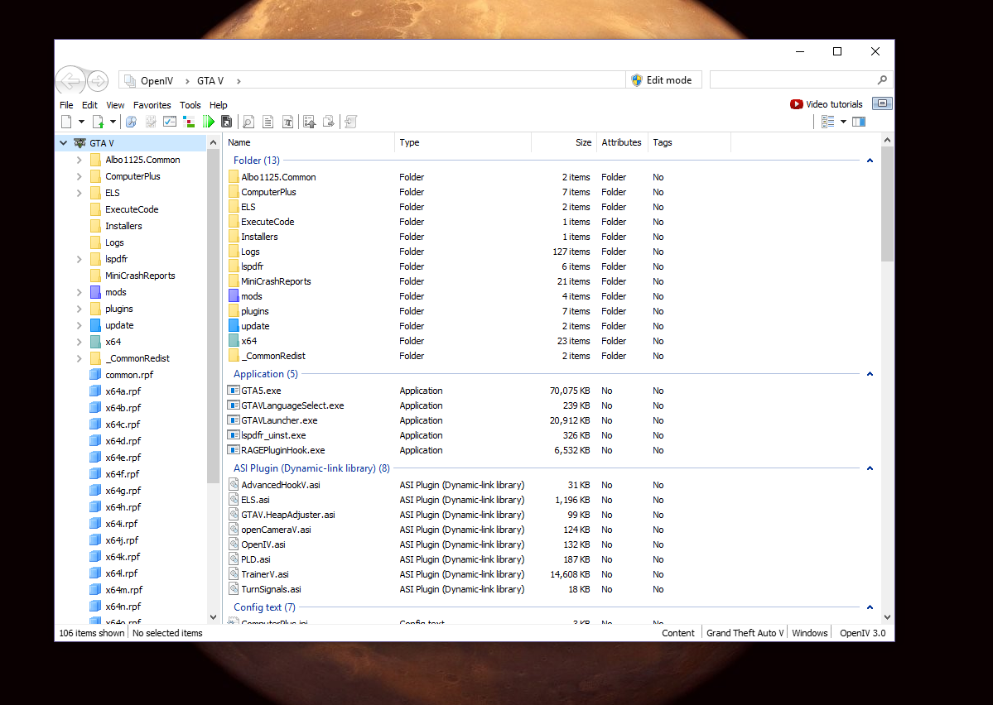Click the preview pane layout icon
This screenshot has height=705, width=993.
coord(859,122)
